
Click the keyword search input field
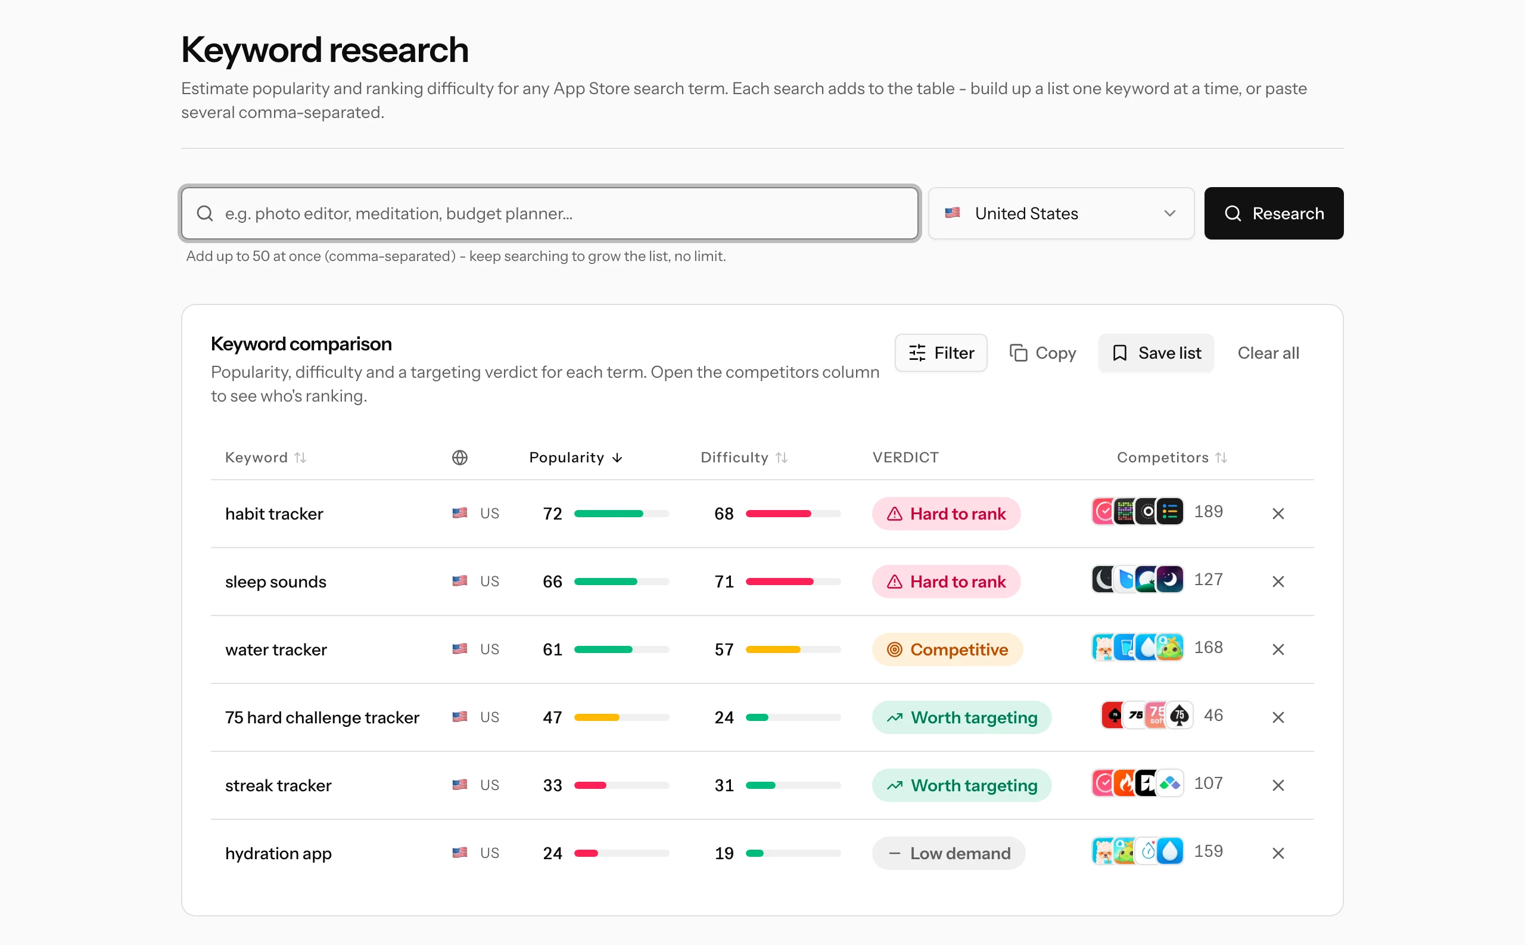[x=549, y=213]
